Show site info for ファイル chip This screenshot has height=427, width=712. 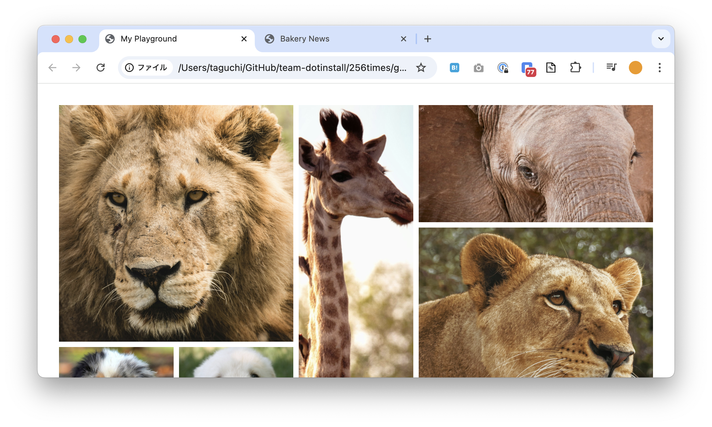pyautogui.click(x=146, y=68)
